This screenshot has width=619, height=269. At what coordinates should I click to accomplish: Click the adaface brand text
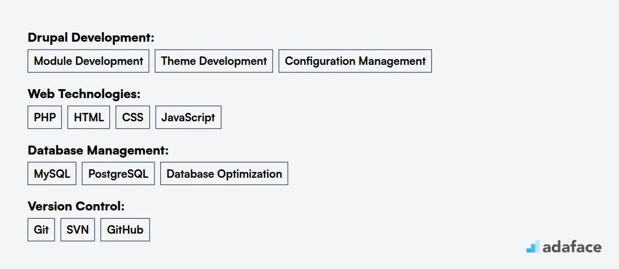[x=572, y=247]
